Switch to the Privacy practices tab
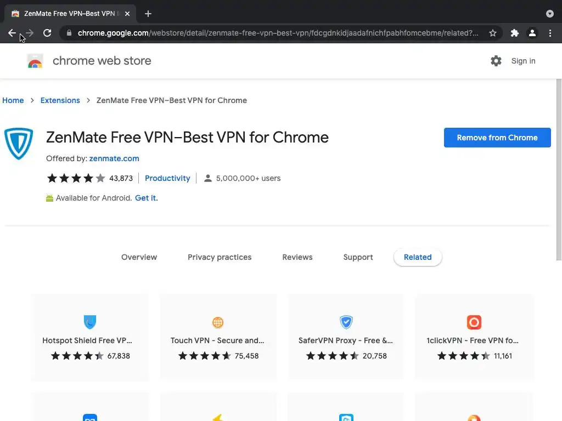 pyautogui.click(x=220, y=257)
